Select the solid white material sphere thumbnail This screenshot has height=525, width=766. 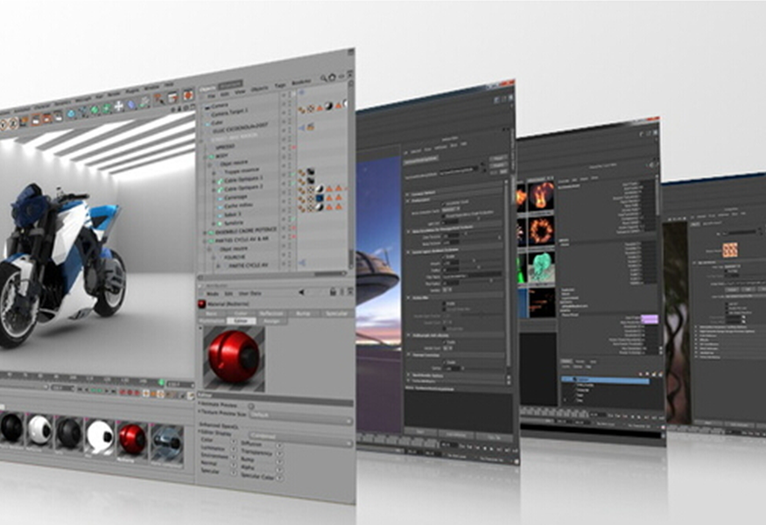[x=99, y=436]
